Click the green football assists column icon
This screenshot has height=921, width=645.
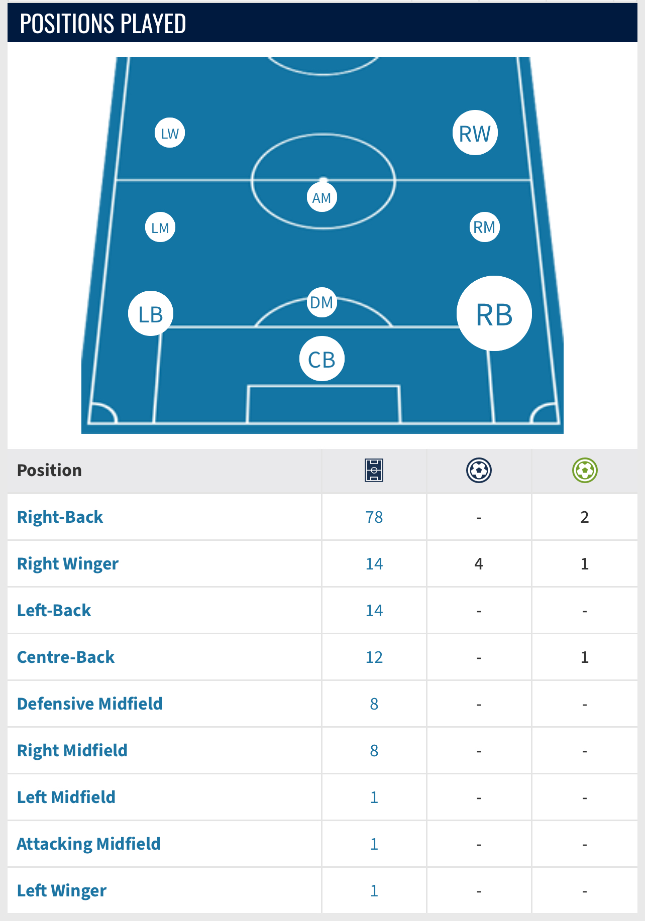[585, 471]
